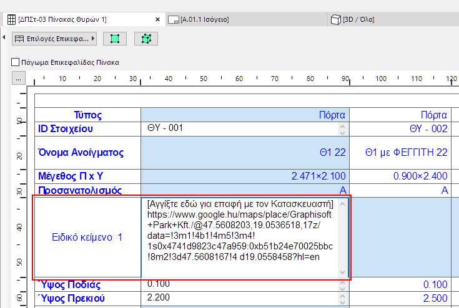Close the ΔΠΣτ-03 Πίνακας Θυρών 1 tab
The height and width of the screenshot is (308, 459).
pyautogui.click(x=157, y=19)
